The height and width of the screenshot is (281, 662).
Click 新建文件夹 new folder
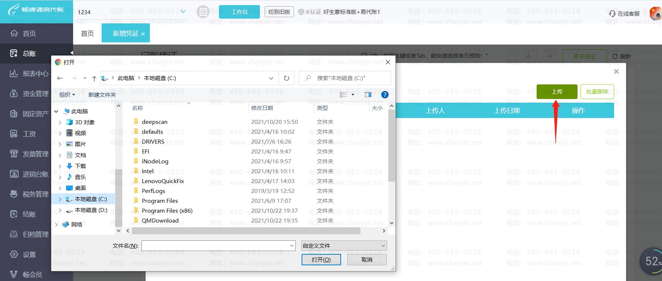pos(102,95)
